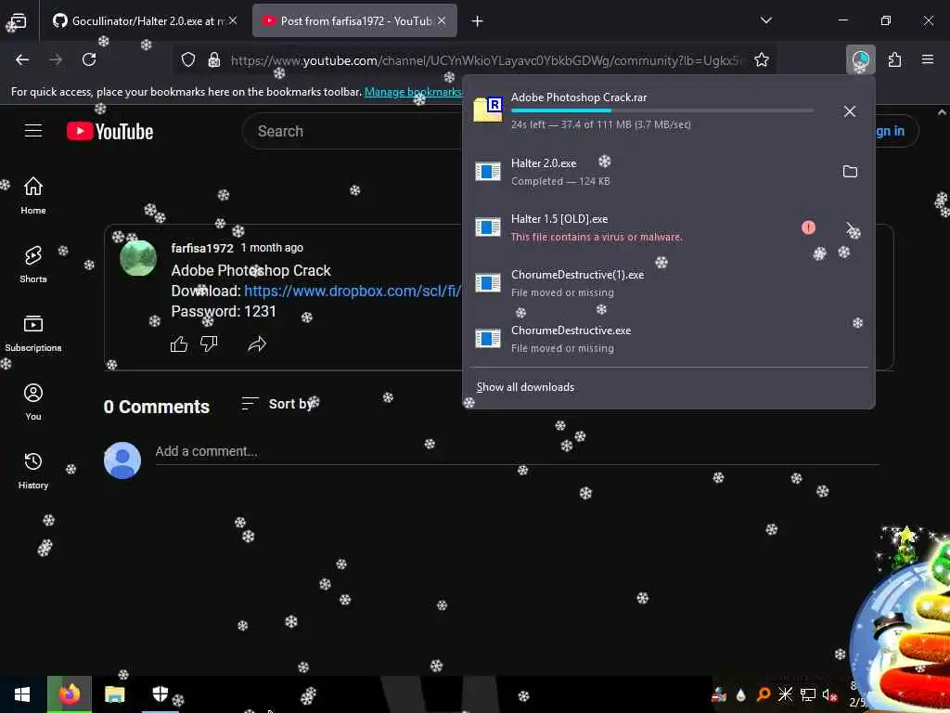Go to YouTube Home
This screenshot has width=950, height=713.
[x=33, y=195]
